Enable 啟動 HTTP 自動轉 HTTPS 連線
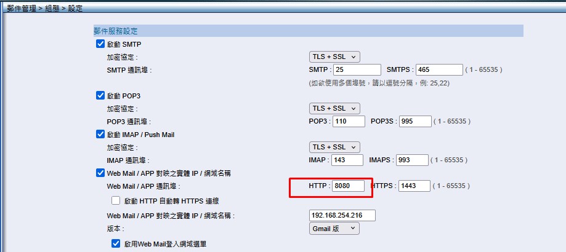 (x=115, y=200)
